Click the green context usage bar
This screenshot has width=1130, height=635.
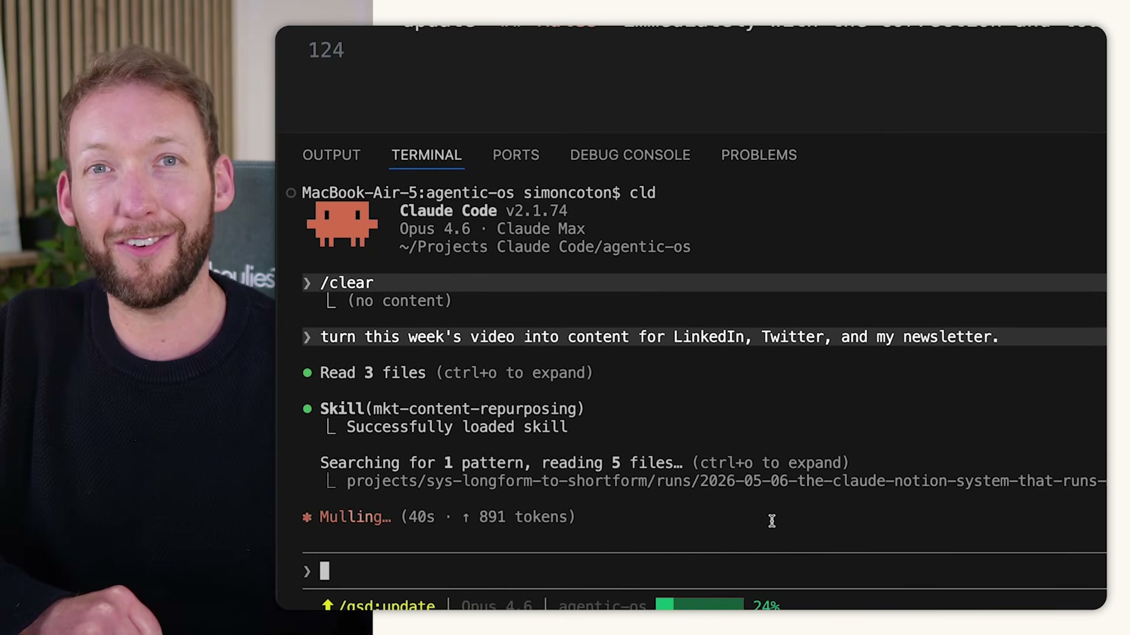(x=700, y=604)
